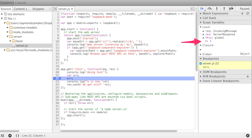The image size is (252, 138).
Task: Expand the res ServerResponse variable
Action: pos(203,34)
